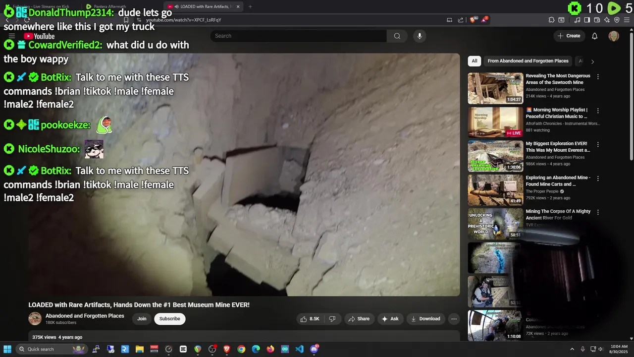Click the Download button

[x=425, y=319]
